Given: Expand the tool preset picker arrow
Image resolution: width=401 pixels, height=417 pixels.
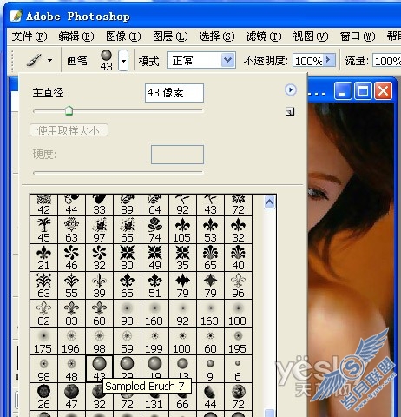Looking at the screenshot, I should [50, 61].
